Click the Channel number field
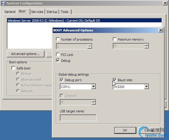 coord(76,102)
